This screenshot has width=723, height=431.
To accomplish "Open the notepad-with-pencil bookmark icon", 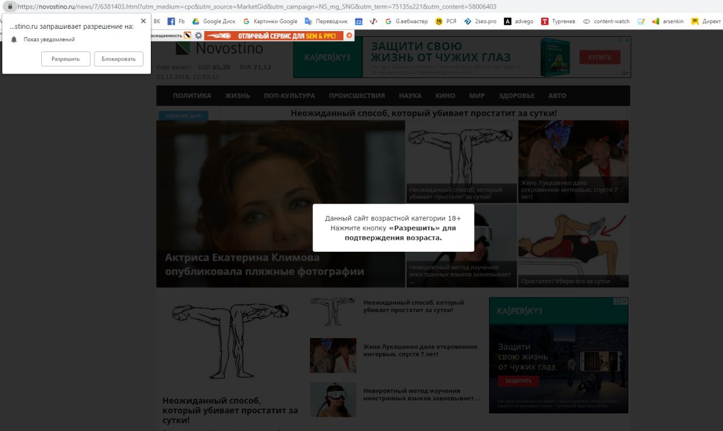I will [641, 21].
